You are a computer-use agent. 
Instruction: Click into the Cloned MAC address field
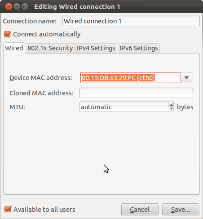pyautogui.click(x=136, y=93)
